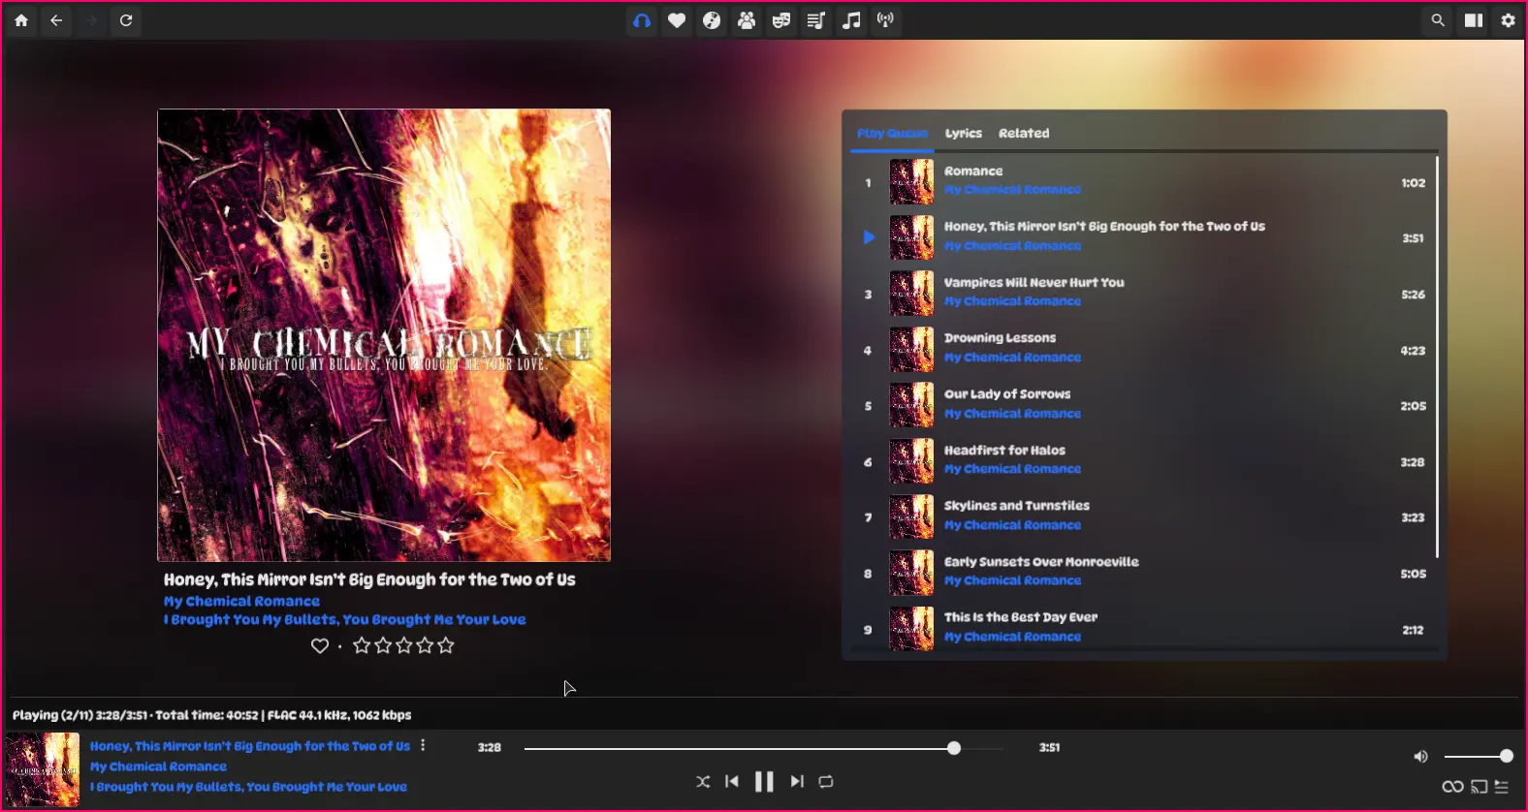Switch to the Play Queue tab
Viewport: 1528px width, 812px height.
[x=892, y=134]
